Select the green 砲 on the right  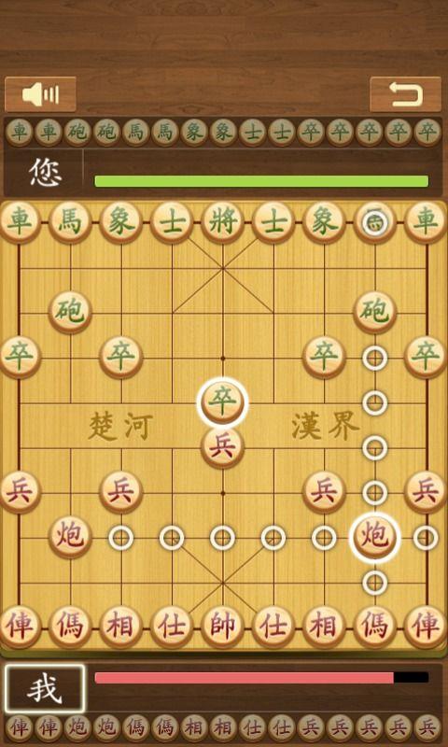pyautogui.click(x=374, y=312)
